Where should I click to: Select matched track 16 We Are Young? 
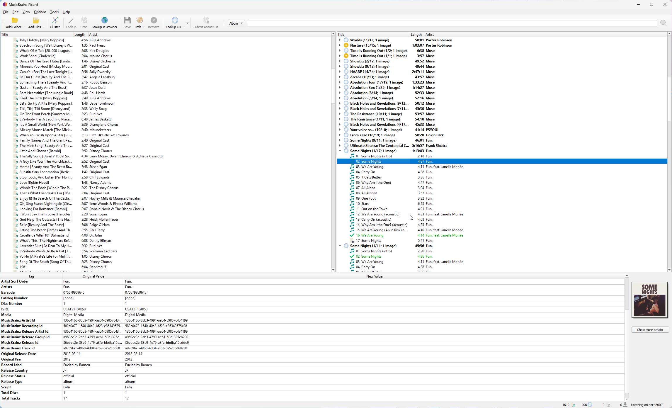[x=372, y=235]
